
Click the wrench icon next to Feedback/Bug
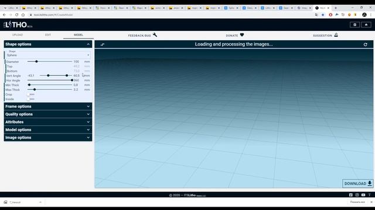click(155, 35)
